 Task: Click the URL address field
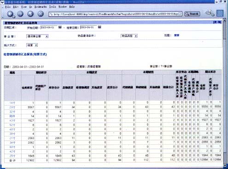pyautogui.click(x=116, y=14)
